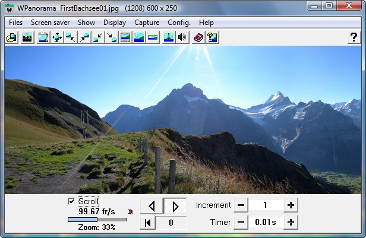The height and width of the screenshot is (238, 366).
Task: Click the return to start position button
Action: click(146, 223)
